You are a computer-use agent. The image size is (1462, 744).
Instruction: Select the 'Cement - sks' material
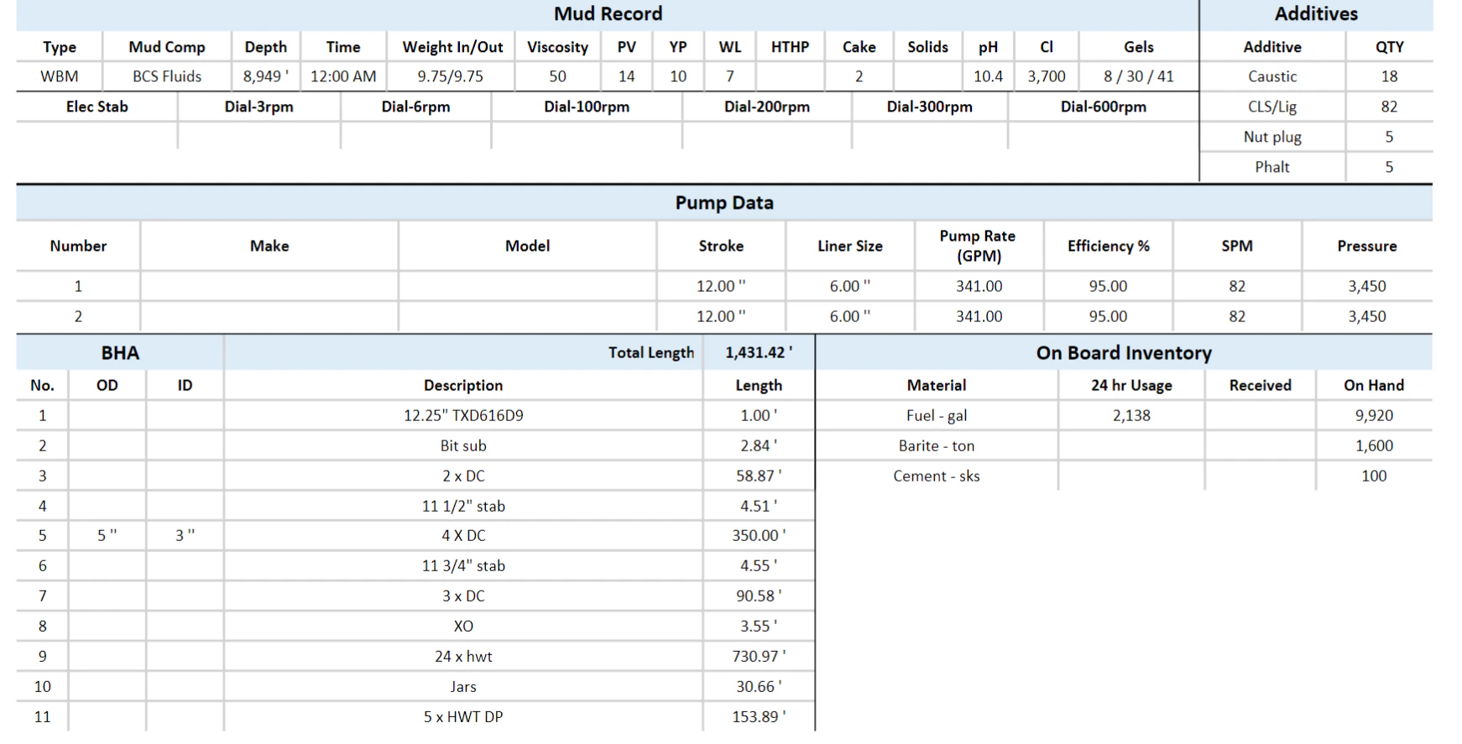937,476
